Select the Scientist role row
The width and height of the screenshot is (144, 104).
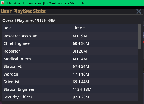[70, 82]
